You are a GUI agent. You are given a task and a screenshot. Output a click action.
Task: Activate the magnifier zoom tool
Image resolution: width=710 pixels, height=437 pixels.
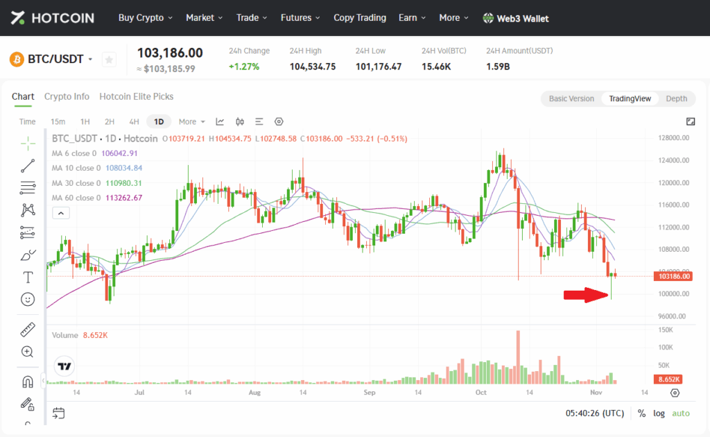pyautogui.click(x=28, y=352)
